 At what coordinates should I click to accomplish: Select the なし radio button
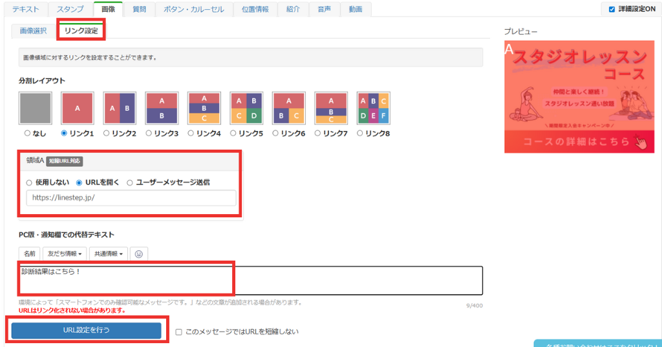coord(27,134)
